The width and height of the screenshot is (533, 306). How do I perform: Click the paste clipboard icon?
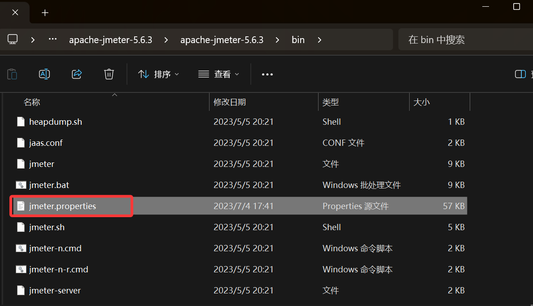[12, 74]
